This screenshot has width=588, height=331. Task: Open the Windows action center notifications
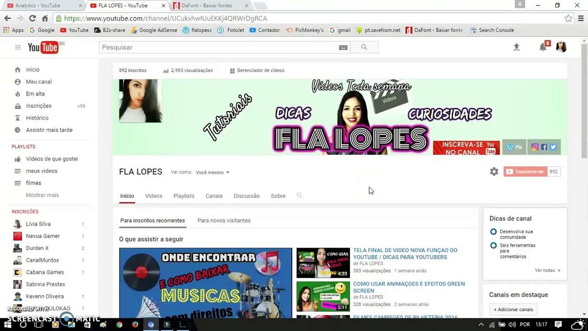(x=558, y=325)
